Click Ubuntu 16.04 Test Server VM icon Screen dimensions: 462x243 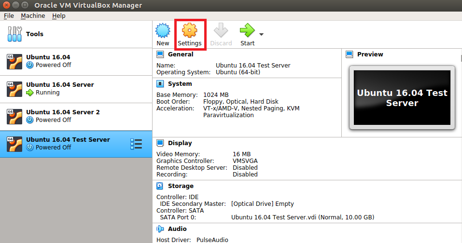click(x=14, y=144)
